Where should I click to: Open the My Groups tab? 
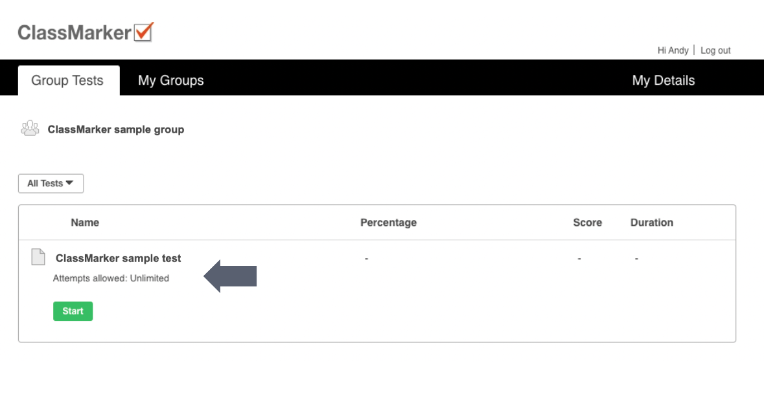pos(171,81)
